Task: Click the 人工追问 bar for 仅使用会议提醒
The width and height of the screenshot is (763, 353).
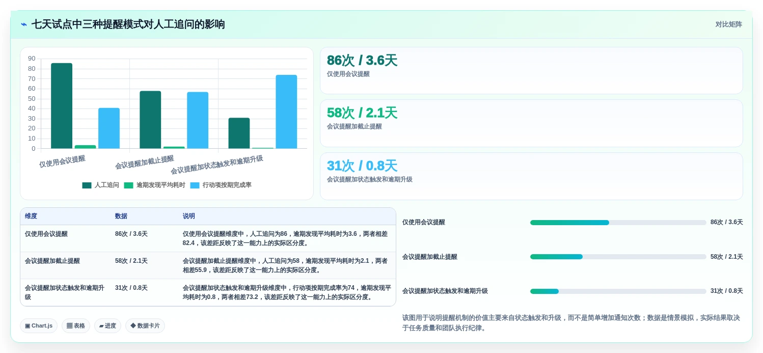Action: click(62, 106)
